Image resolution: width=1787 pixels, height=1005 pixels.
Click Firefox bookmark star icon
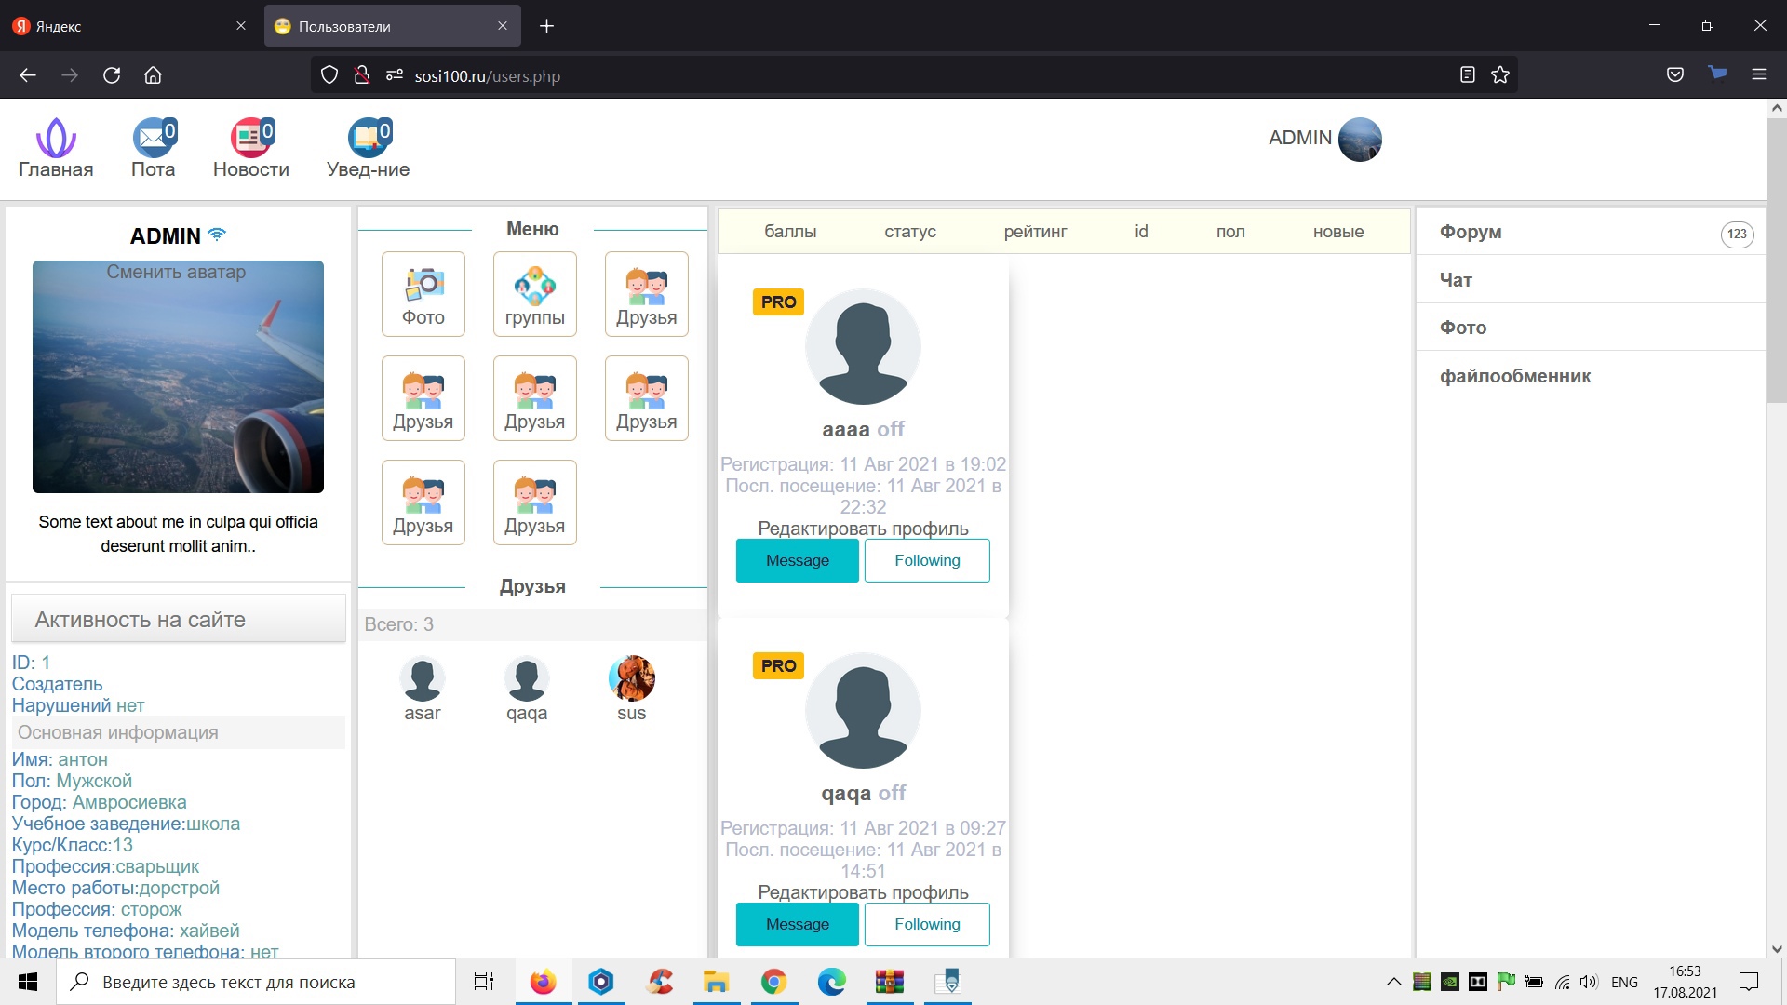point(1499,75)
